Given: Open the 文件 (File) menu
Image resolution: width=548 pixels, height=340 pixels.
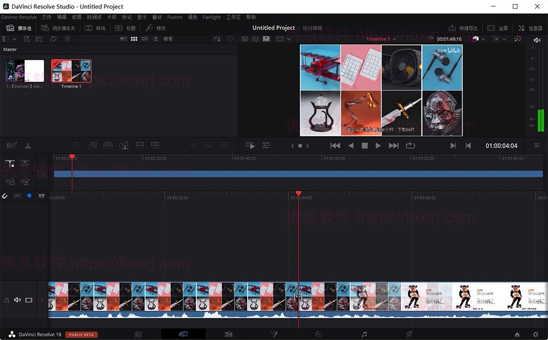Looking at the screenshot, I should click(46, 17).
